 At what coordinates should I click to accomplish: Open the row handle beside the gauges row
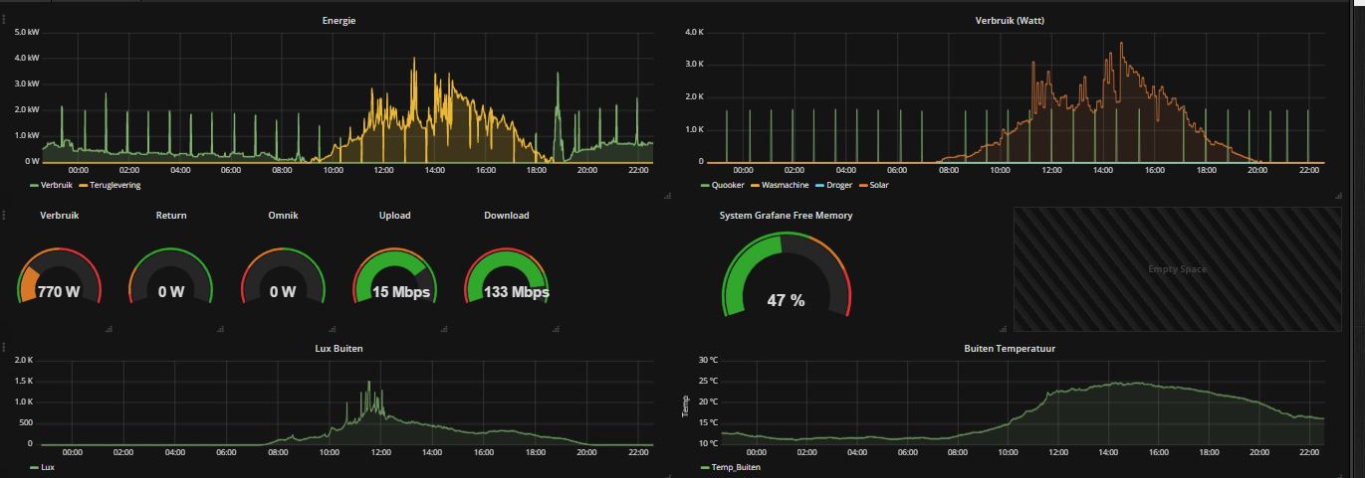pos(5,214)
